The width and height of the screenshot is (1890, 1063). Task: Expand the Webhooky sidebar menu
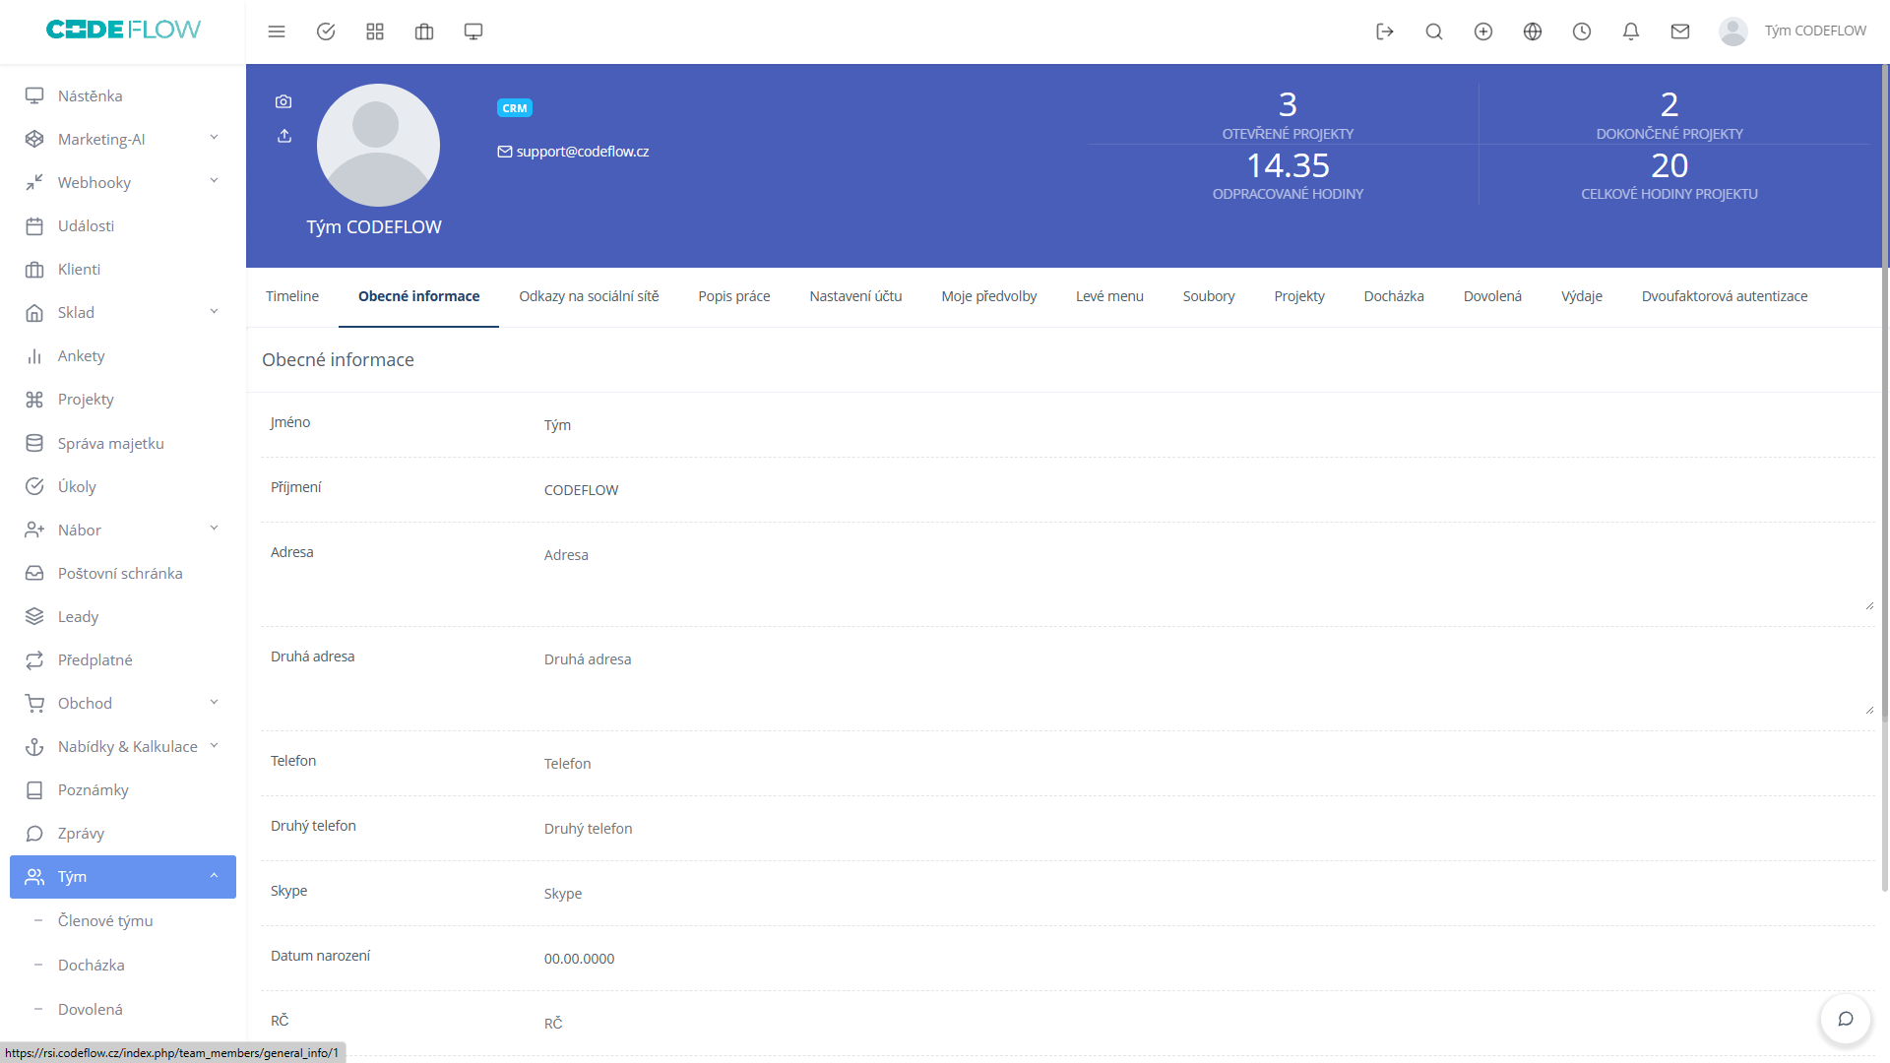(x=123, y=182)
